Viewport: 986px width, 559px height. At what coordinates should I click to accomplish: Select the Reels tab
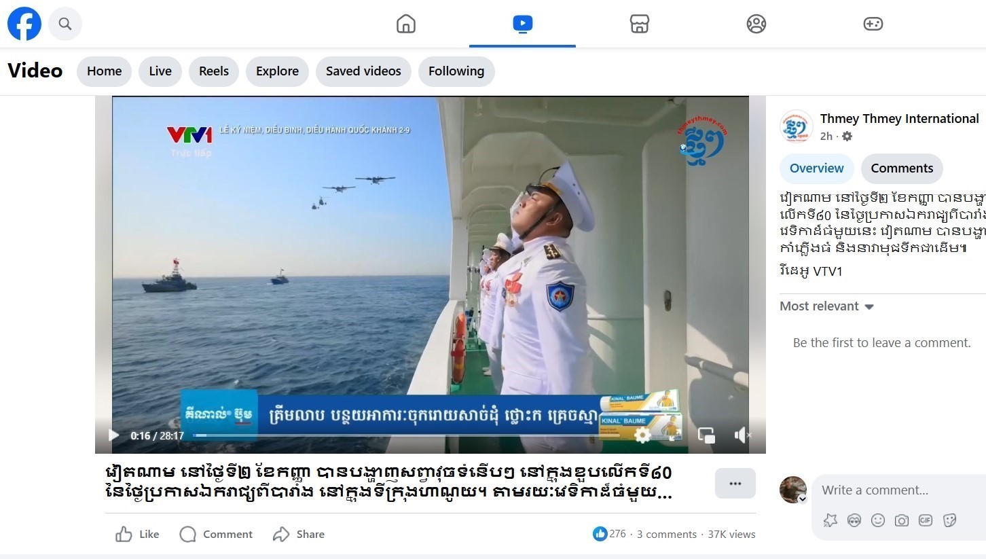pyautogui.click(x=214, y=71)
